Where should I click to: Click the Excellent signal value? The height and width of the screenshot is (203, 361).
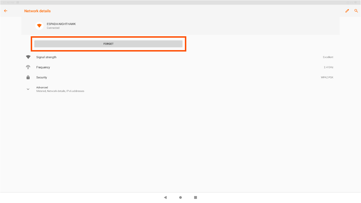(x=328, y=57)
